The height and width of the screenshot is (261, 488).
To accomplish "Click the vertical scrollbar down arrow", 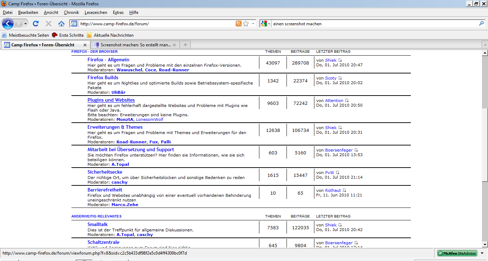I will point(485,245).
